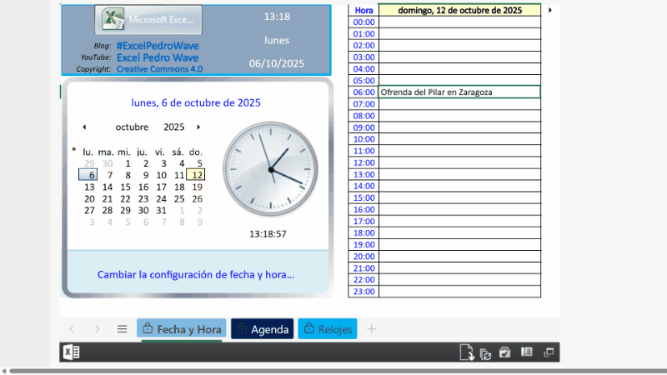Open the all sheets list icon
The image size is (667, 375).
122,329
